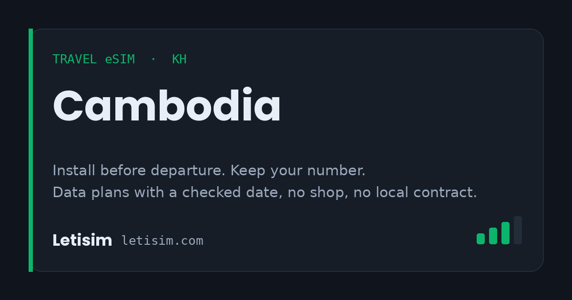Click the word TRAVEL in the header

(75, 60)
